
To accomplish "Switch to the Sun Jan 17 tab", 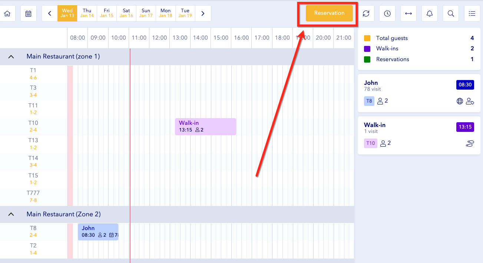I will tap(146, 13).
